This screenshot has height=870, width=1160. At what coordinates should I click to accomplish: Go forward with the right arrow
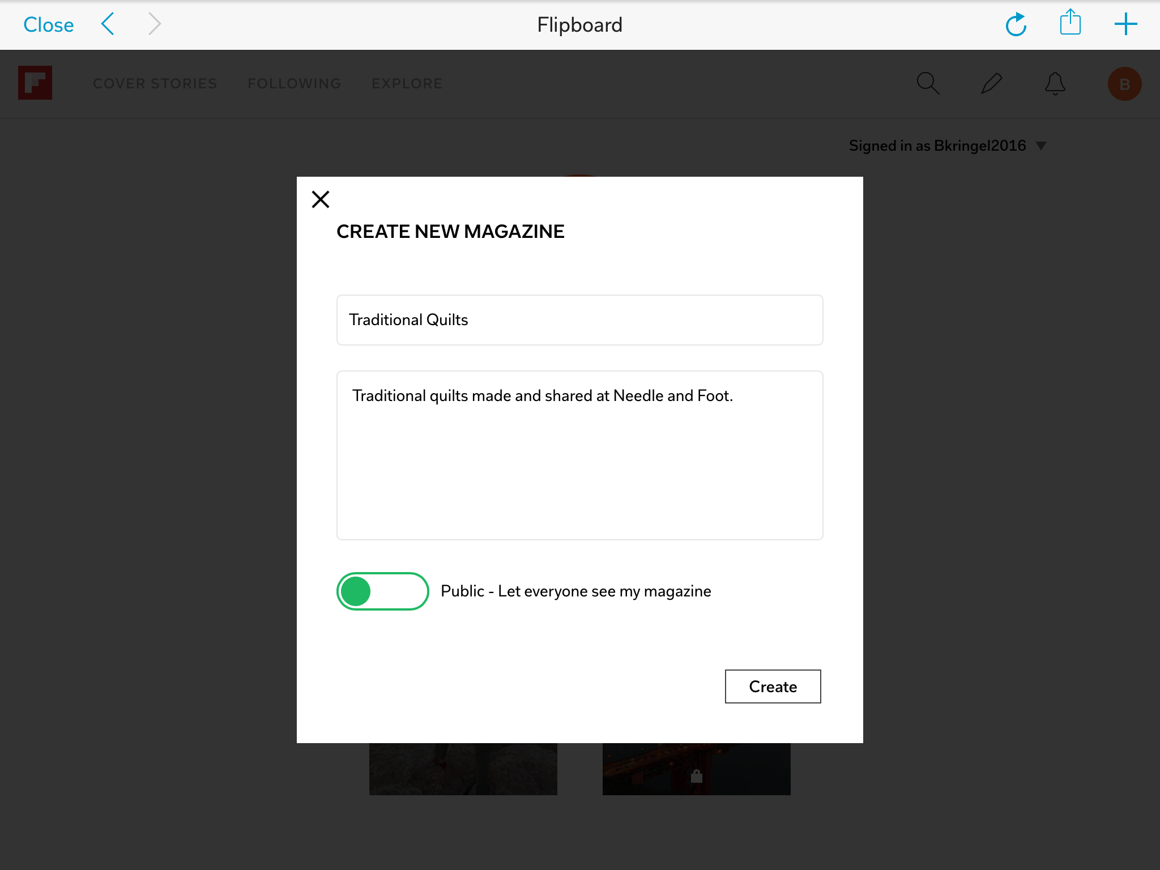coord(155,24)
